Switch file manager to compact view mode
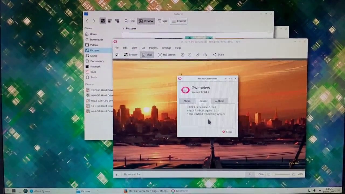The height and width of the screenshot is (194, 345). point(110,21)
